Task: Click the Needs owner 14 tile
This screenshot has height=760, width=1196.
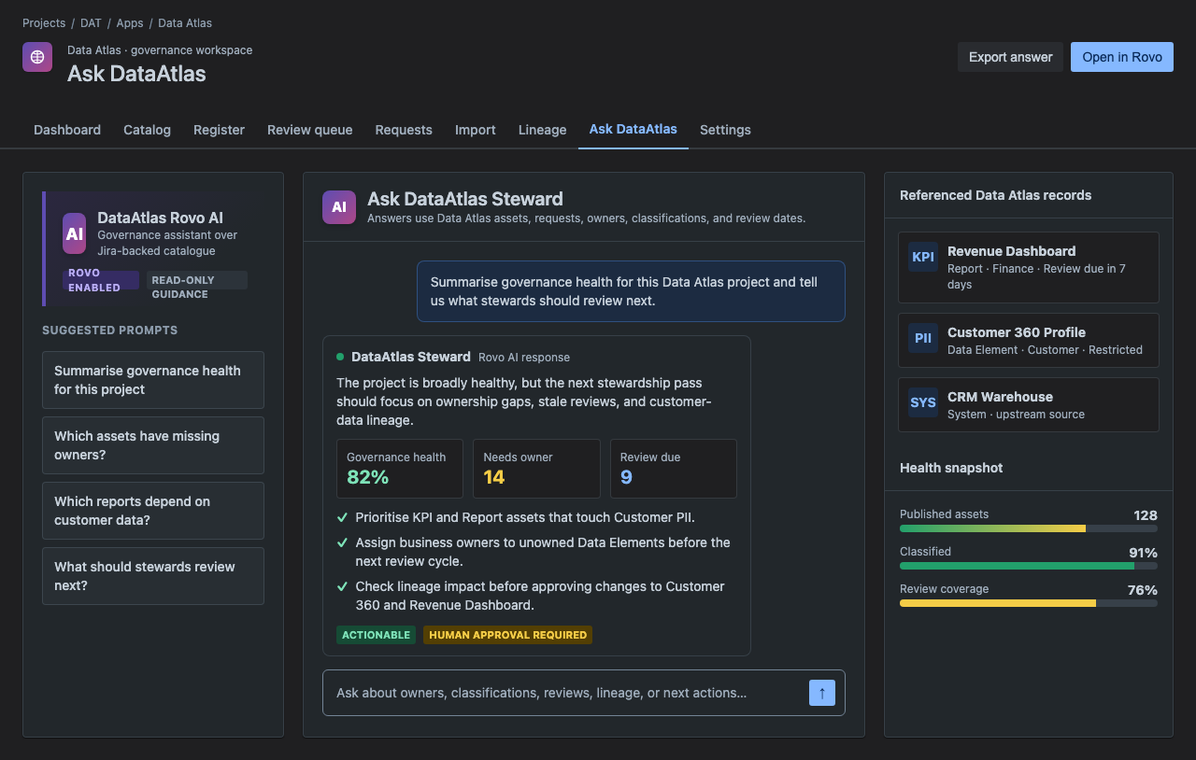Action: pyautogui.click(x=536, y=469)
